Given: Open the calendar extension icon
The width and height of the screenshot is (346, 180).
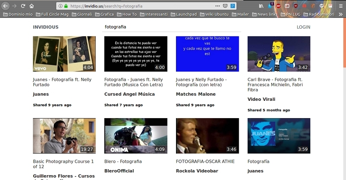Looking at the screenshot, I should click(330, 6).
